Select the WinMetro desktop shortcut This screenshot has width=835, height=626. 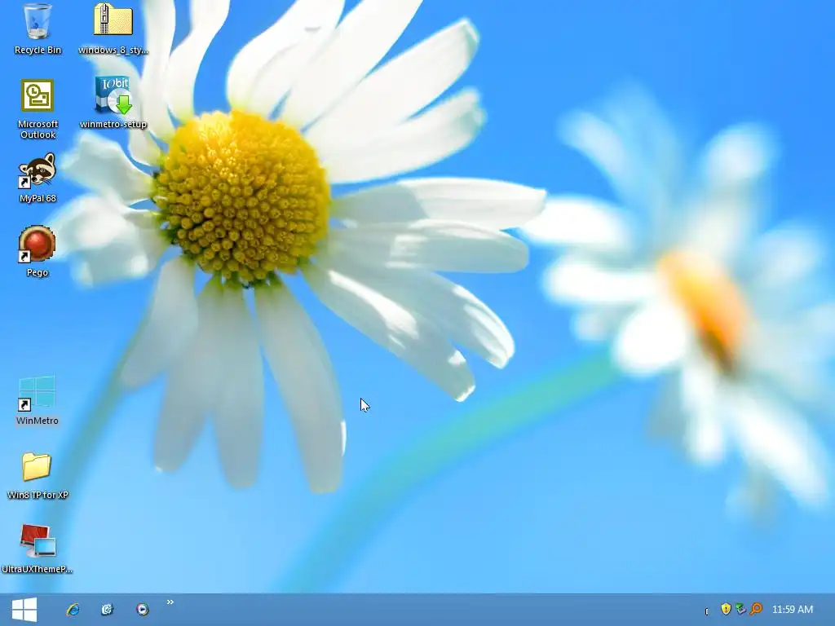click(38, 393)
